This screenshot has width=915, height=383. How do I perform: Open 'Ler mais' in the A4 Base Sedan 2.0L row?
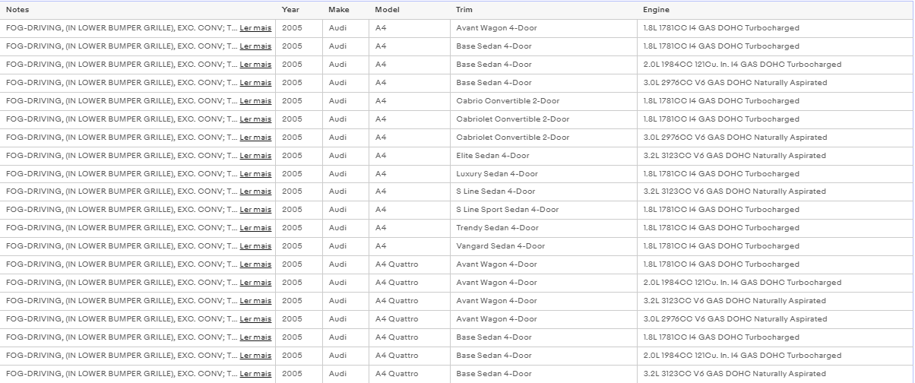255,65
